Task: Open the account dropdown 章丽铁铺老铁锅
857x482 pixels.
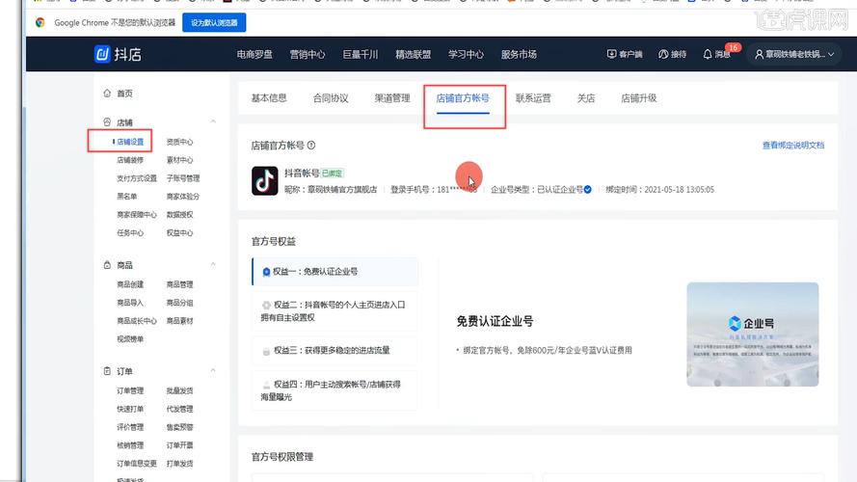Action: click(794, 54)
